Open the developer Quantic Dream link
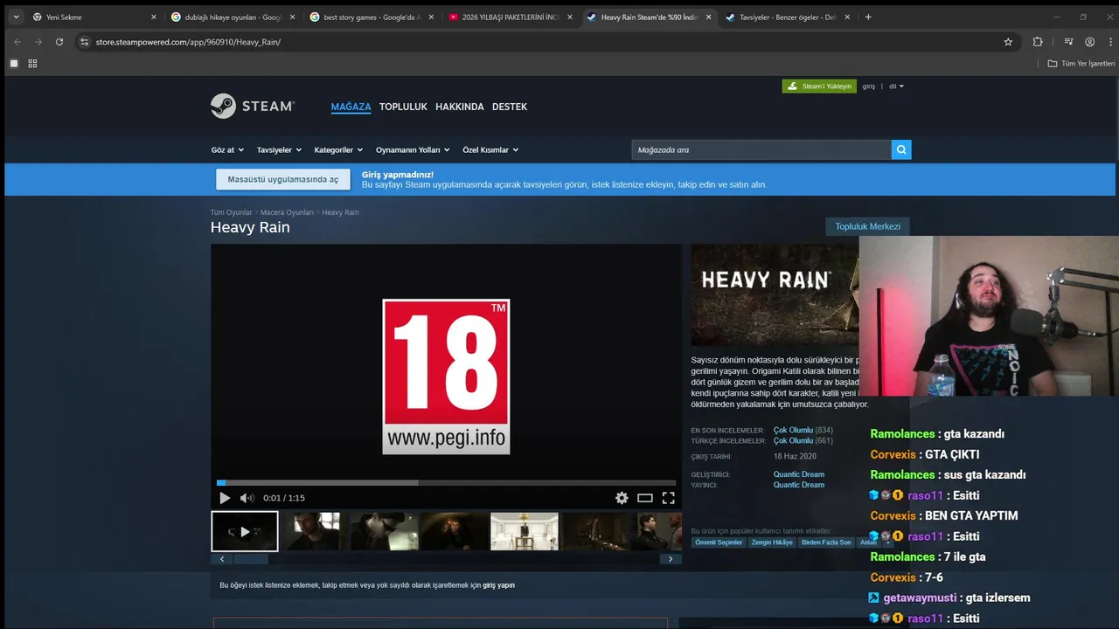Image resolution: width=1119 pixels, height=629 pixels. [x=799, y=474]
